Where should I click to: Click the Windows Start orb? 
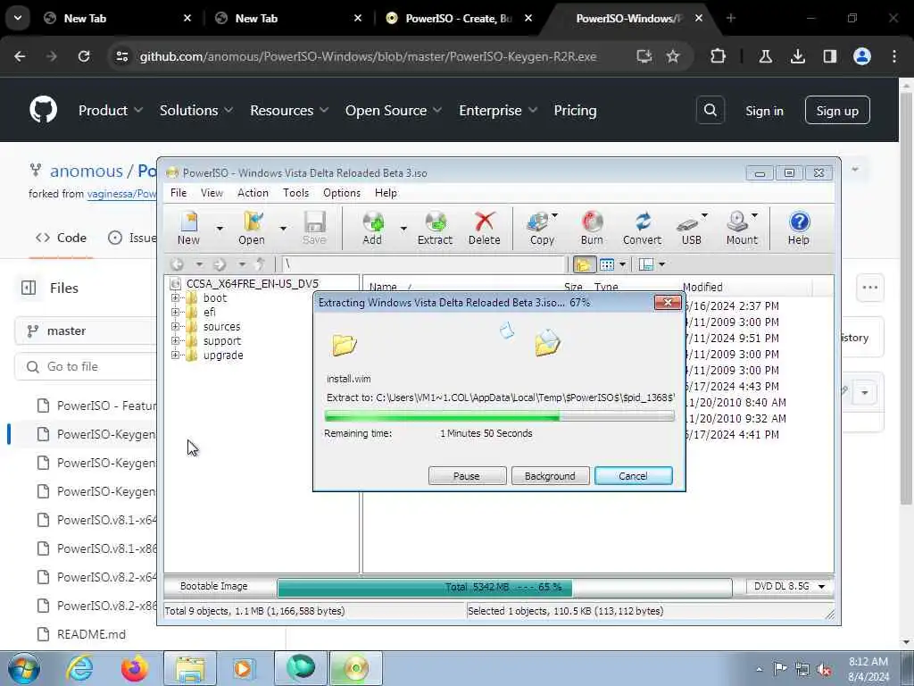click(23, 668)
